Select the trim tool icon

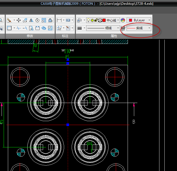pyautogui.click(x=19, y=28)
